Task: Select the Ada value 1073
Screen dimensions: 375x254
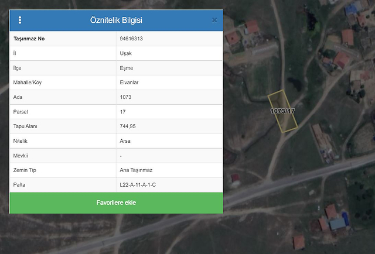Action: [125, 97]
